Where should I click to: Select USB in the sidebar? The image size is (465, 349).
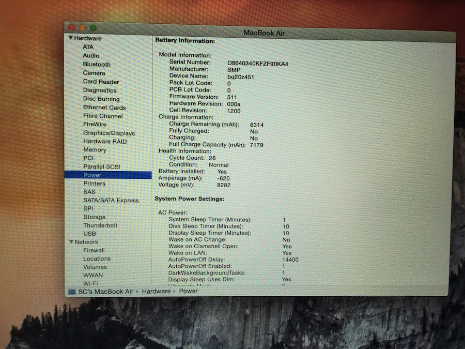coord(89,234)
